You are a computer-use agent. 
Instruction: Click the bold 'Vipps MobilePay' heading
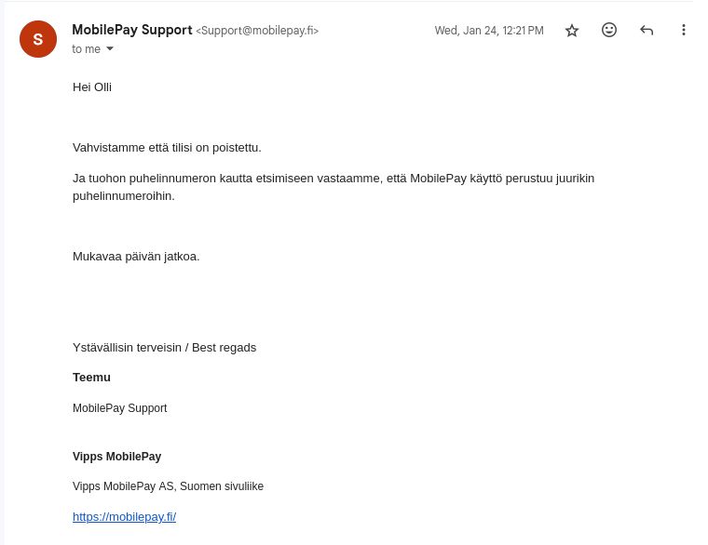coord(117,457)
